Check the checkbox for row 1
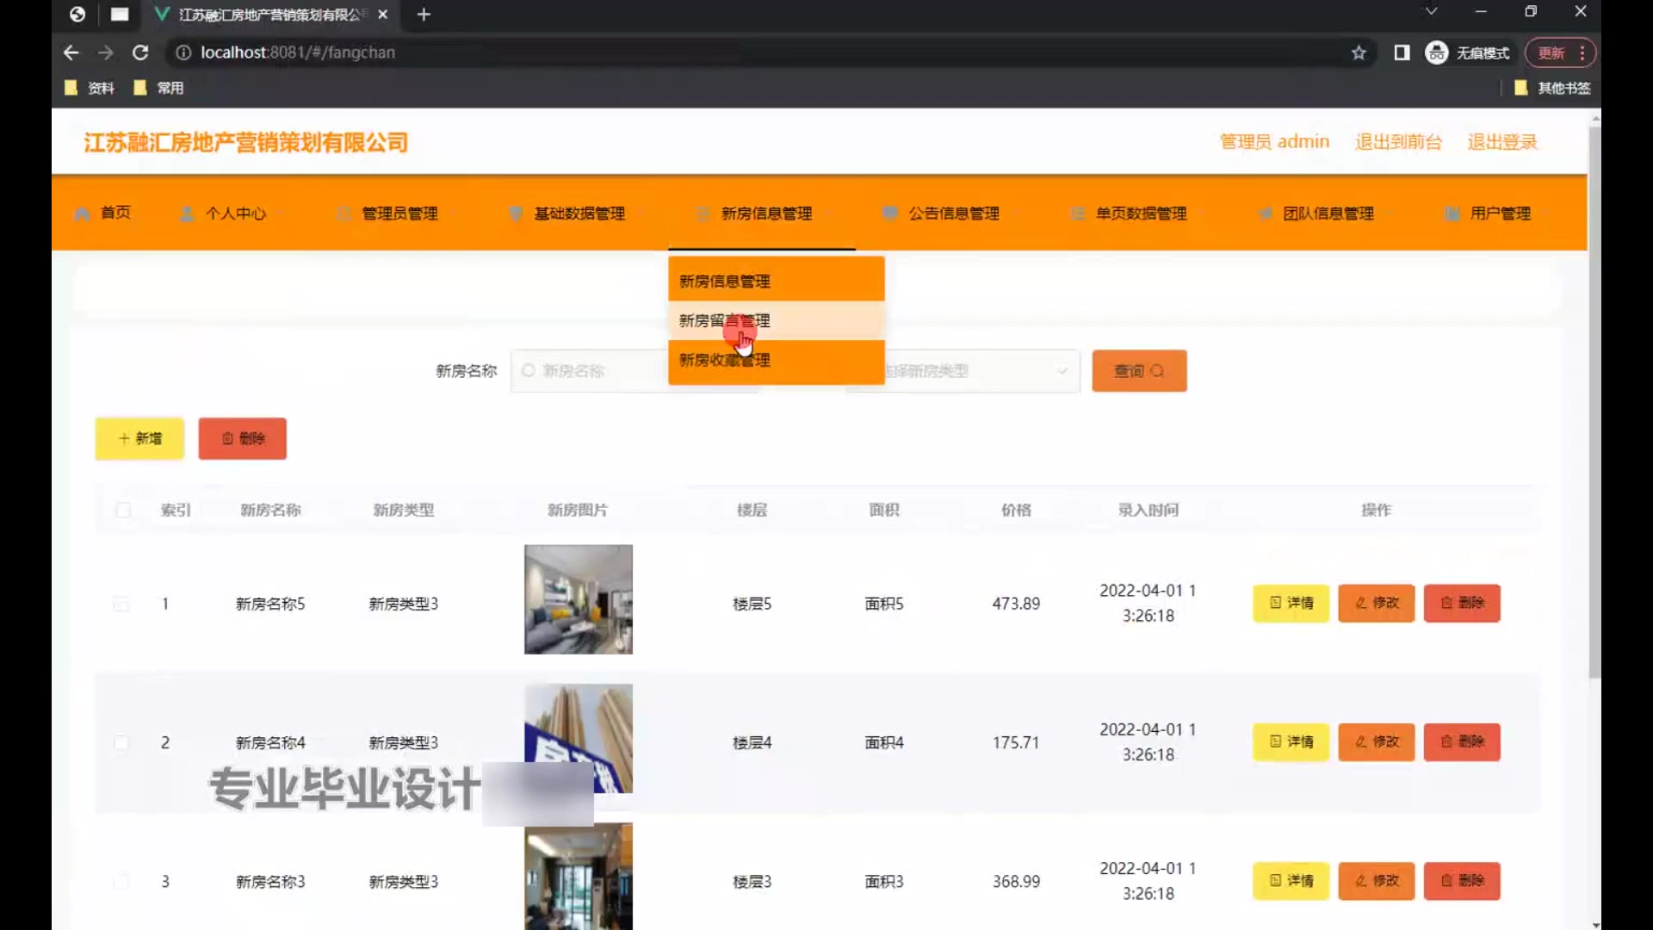 (x=121, y=604)
